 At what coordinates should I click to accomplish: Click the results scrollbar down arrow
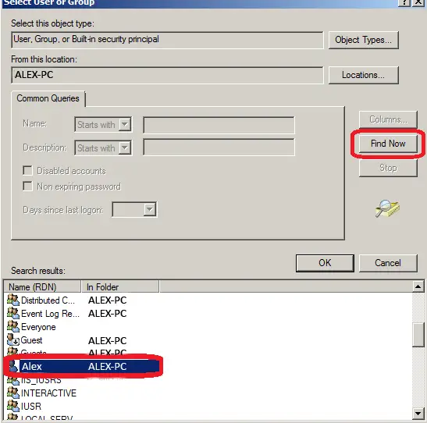(418, 414)
